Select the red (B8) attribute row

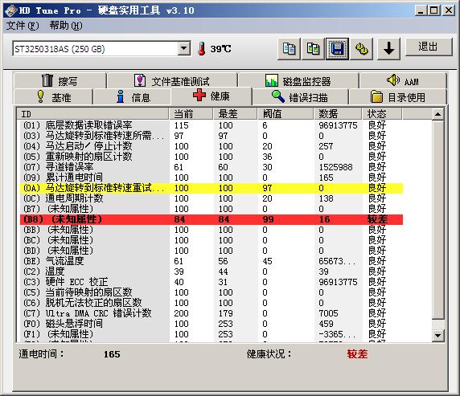(212, 219)
